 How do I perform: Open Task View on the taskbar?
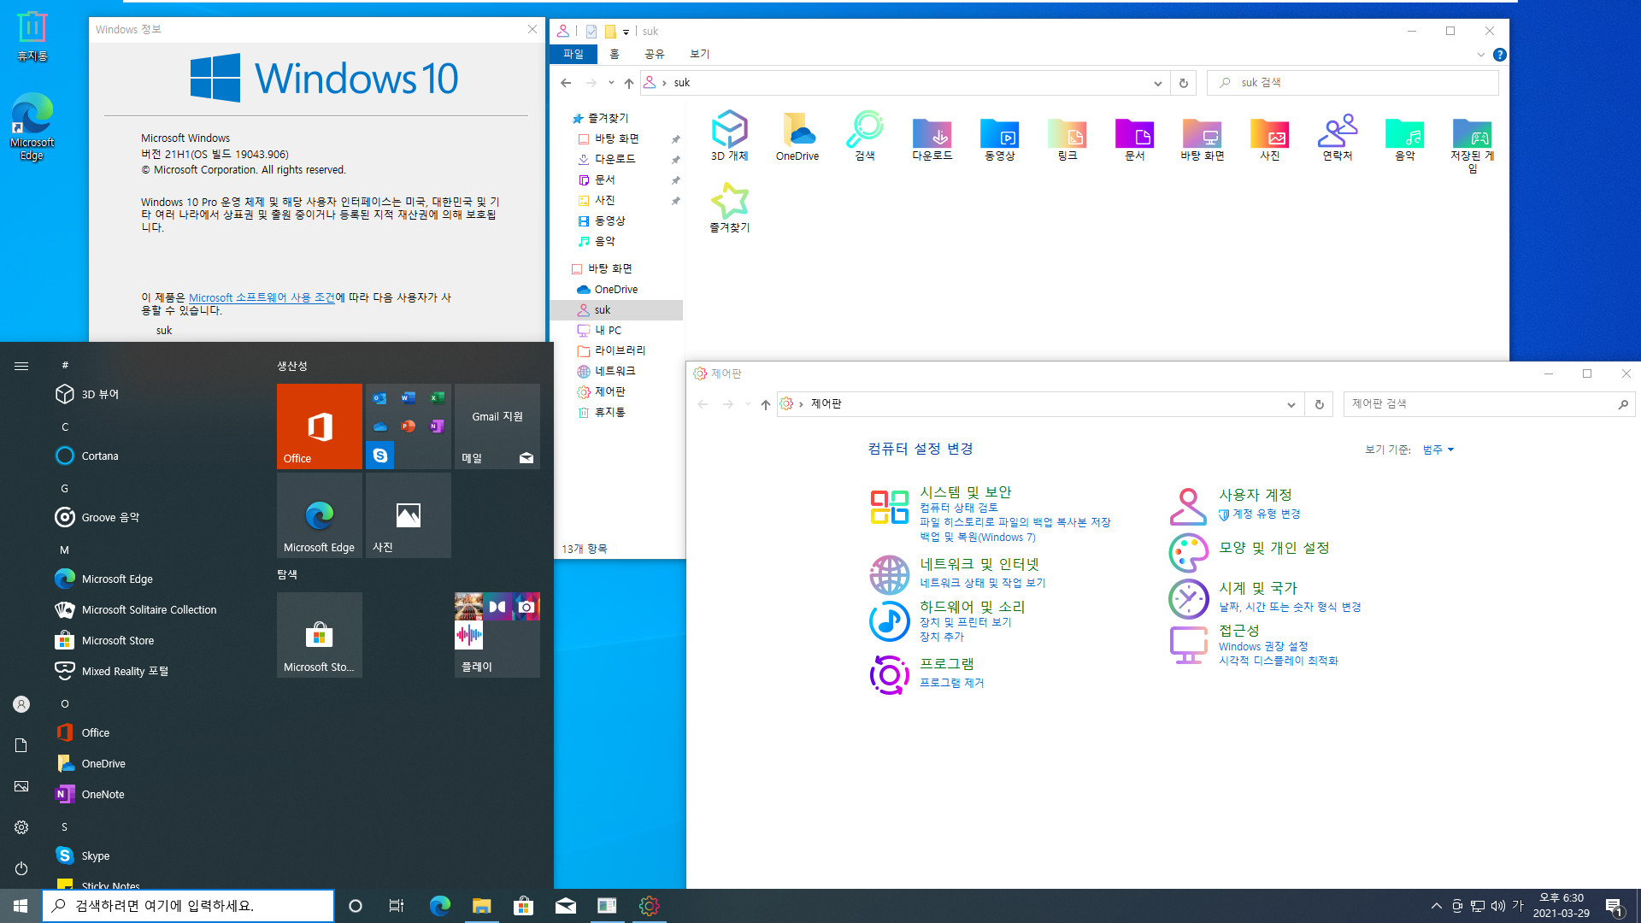tap(396, 906)
